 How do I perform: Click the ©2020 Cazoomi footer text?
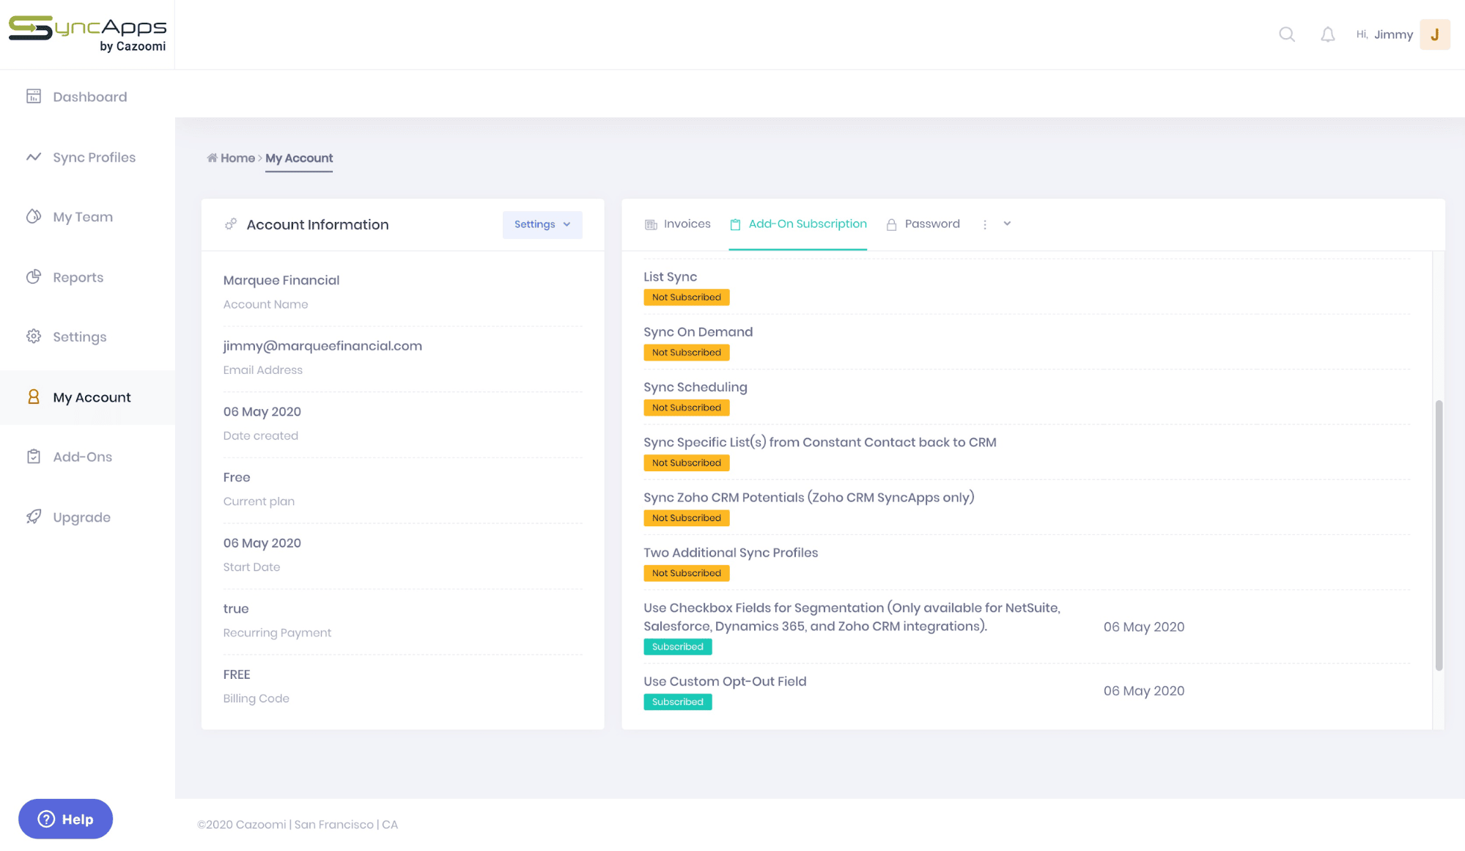tap(298, 824)
